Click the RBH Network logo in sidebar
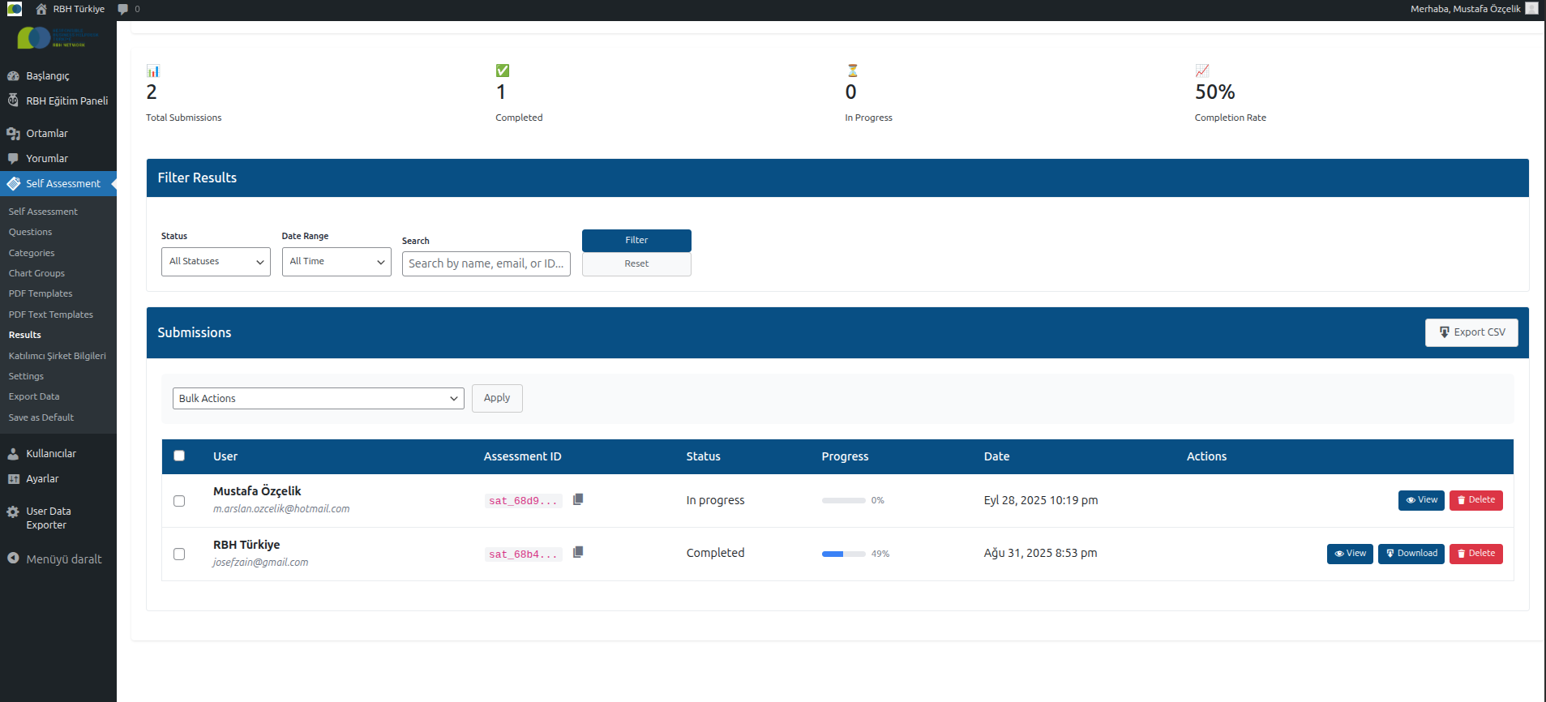Screen dimensions: 1546x702 click(x=58, y=37)
